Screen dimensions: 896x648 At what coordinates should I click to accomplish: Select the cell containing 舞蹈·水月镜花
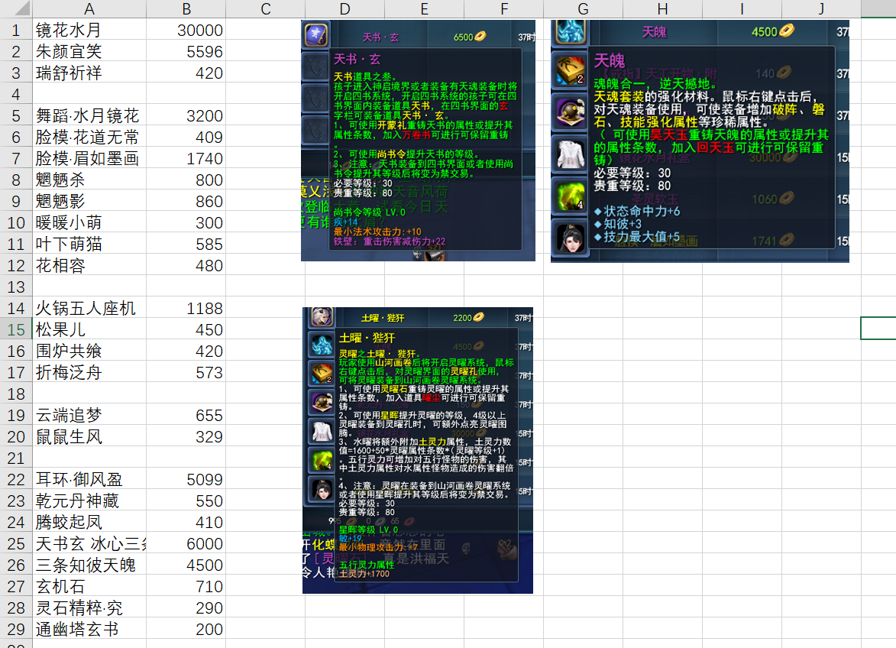[x=89, y=116]
